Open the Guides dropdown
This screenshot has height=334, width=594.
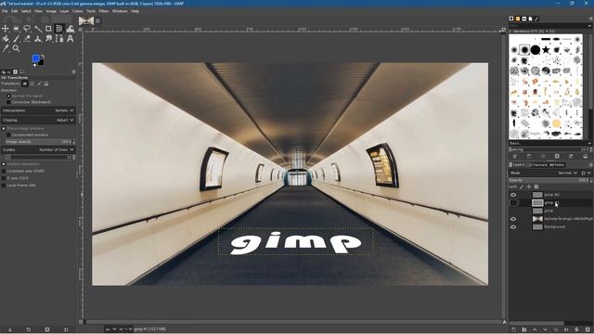pos(38,150)
